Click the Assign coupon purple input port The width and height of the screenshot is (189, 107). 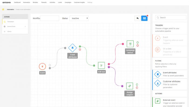tap(122, 86)
